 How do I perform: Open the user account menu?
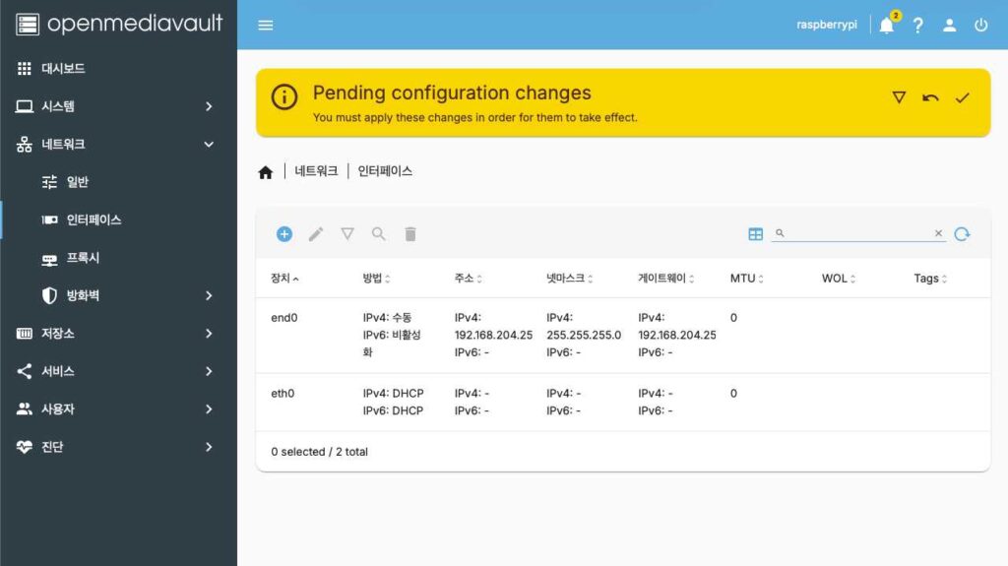pyautogui.click(x=950, y=25)
